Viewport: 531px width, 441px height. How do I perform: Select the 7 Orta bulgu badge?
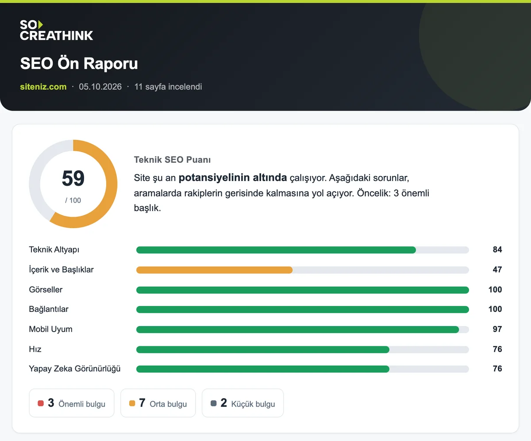coord(158,403)
